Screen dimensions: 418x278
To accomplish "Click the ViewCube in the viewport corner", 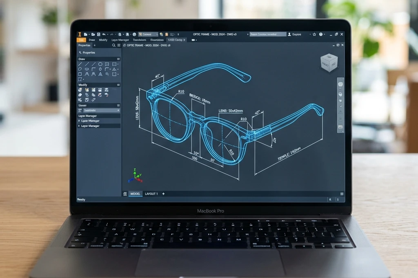I will (329, 63).
